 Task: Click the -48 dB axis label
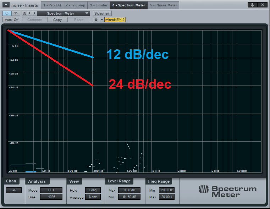pos(13,143)
